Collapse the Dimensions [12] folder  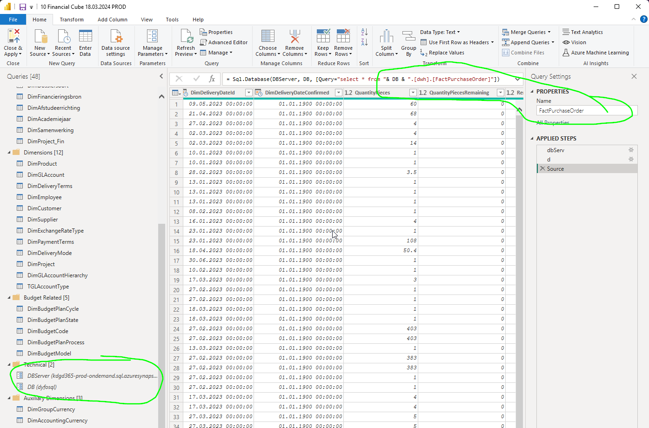(x=9, y=153)
